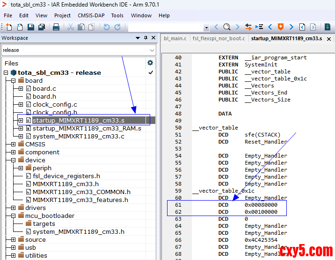This screenshot has width=335, height=260.
Task: Collapse the board folder in tree
Action: pyautogui.click(x=13, y=81)
